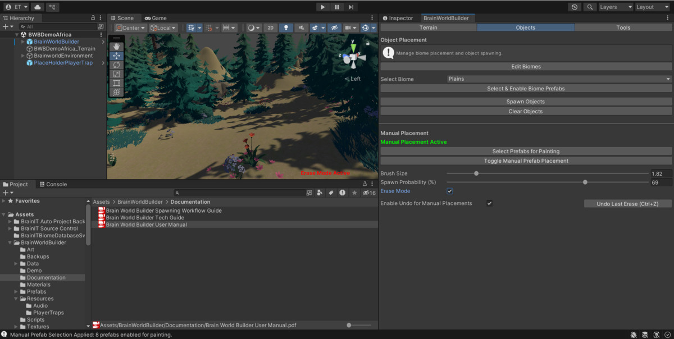The image size is (674, 339).
Task: Open the Terrain tab in BrainWorldBuilder
Action: pyautogui.click(x=428, y=28)
